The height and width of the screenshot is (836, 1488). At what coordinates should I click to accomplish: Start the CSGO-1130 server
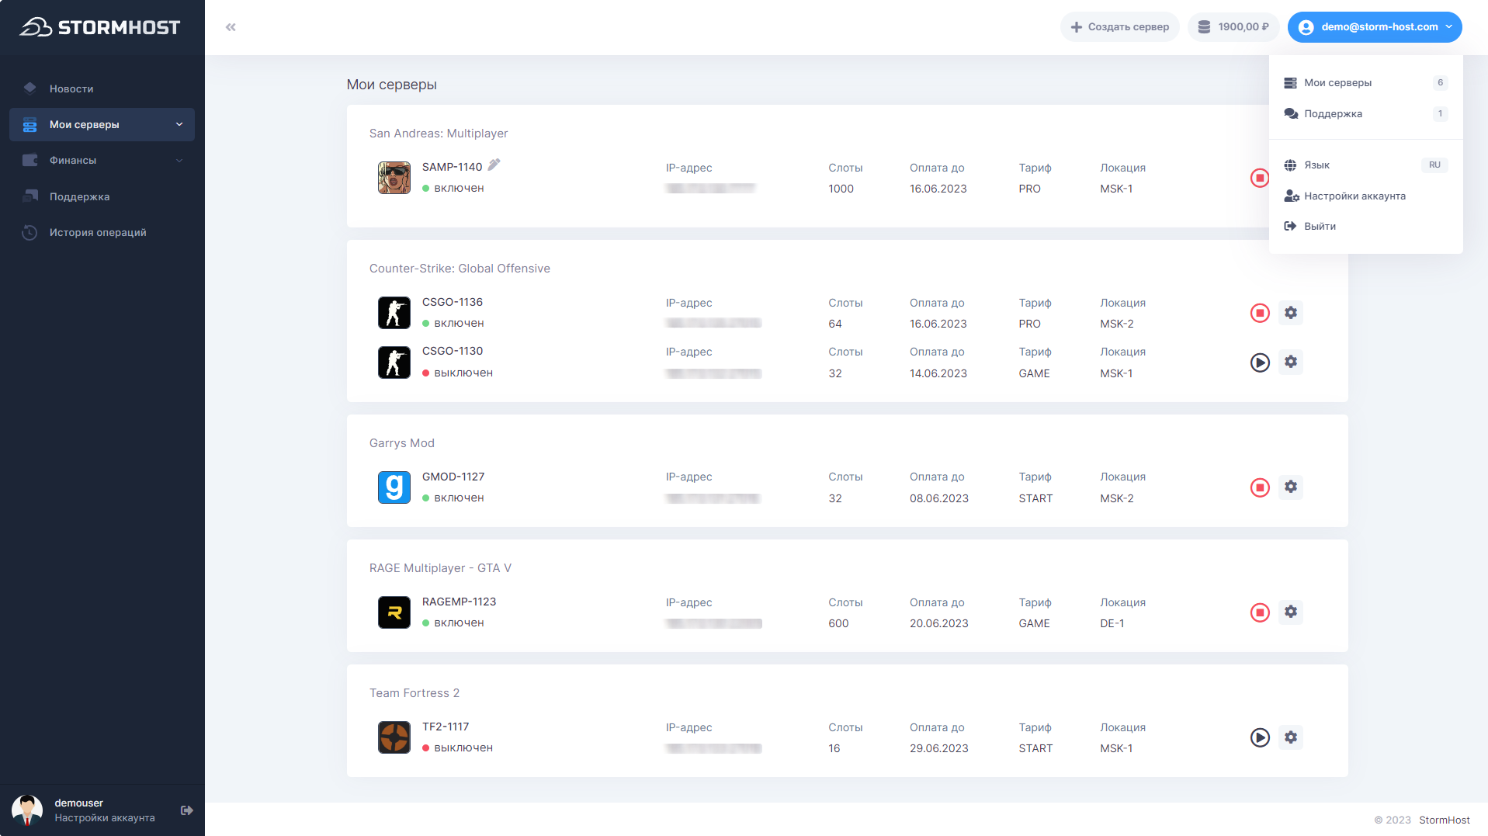pos(1259,362)
